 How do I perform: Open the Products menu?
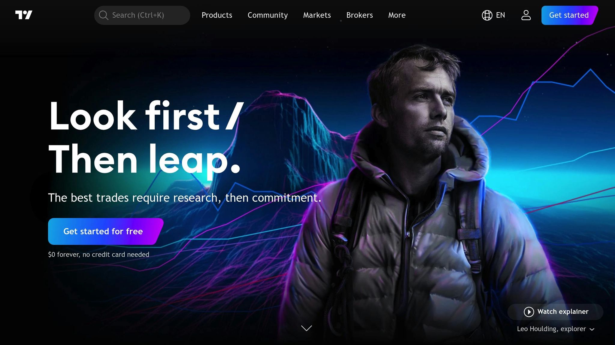pyautogui.click(x=217, y=15)
